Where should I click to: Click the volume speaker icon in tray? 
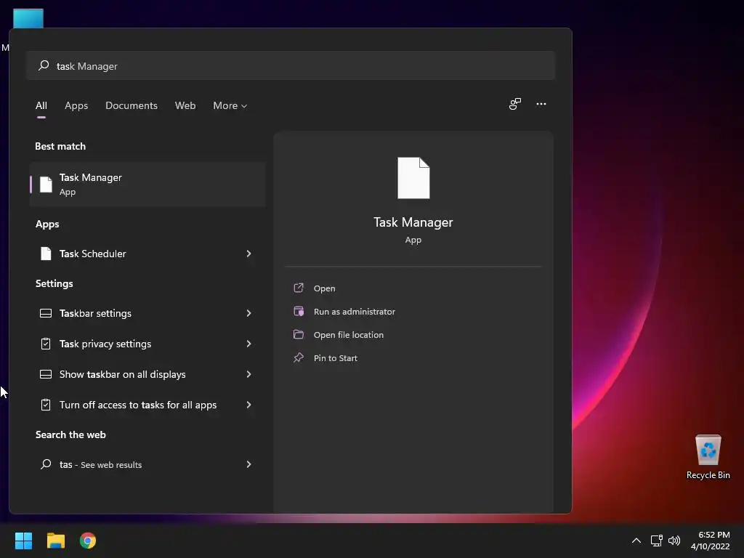[x=674, y=541]
